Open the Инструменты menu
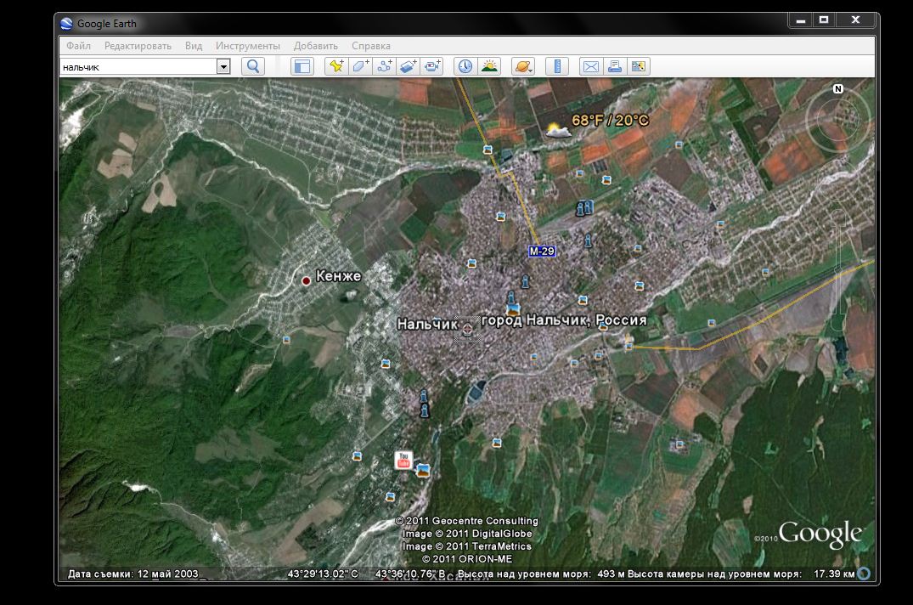This screenshot has height=605, width=913. coord(247,46)
